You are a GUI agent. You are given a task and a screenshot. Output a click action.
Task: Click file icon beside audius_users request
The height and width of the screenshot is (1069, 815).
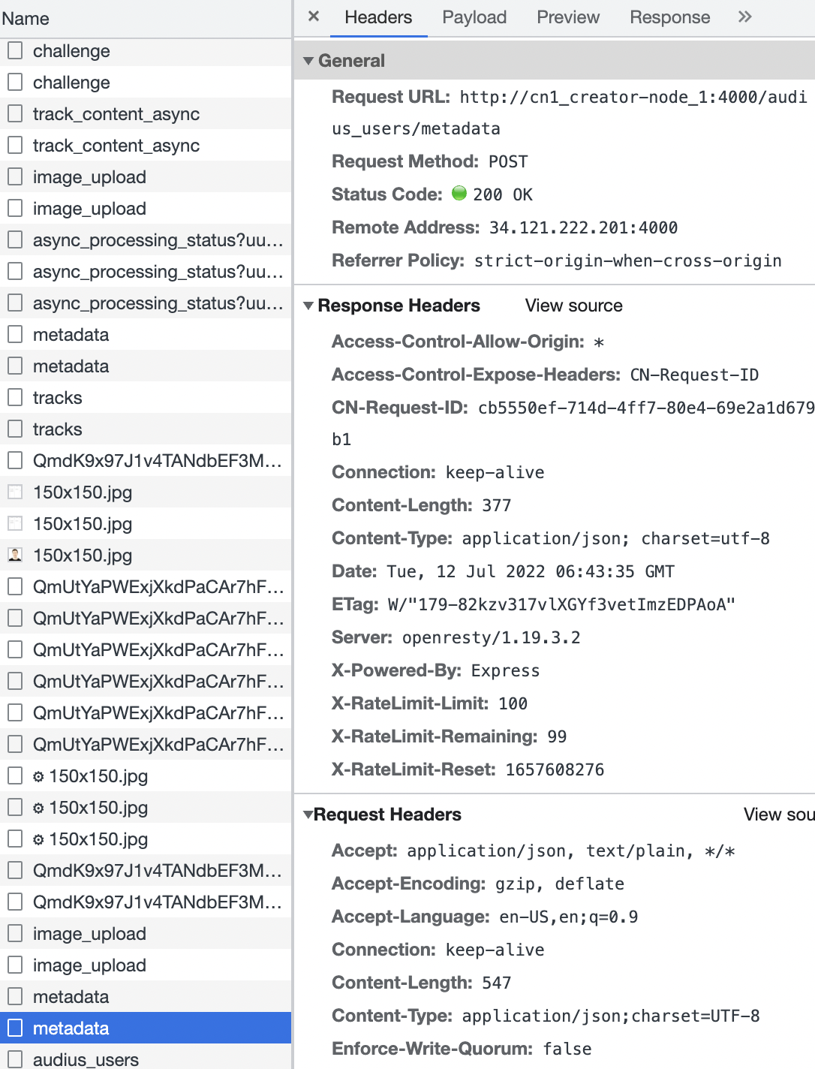point(15,1059)
